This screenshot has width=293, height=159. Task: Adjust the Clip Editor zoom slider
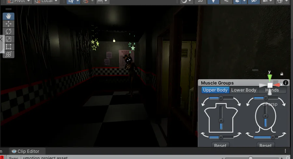[252, 158]
